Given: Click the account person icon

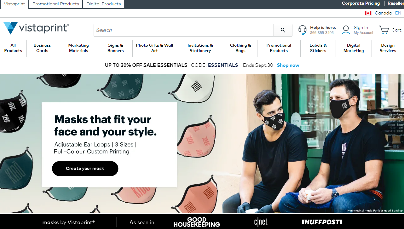Looking at the screenshot, I should tap(346, 30).
